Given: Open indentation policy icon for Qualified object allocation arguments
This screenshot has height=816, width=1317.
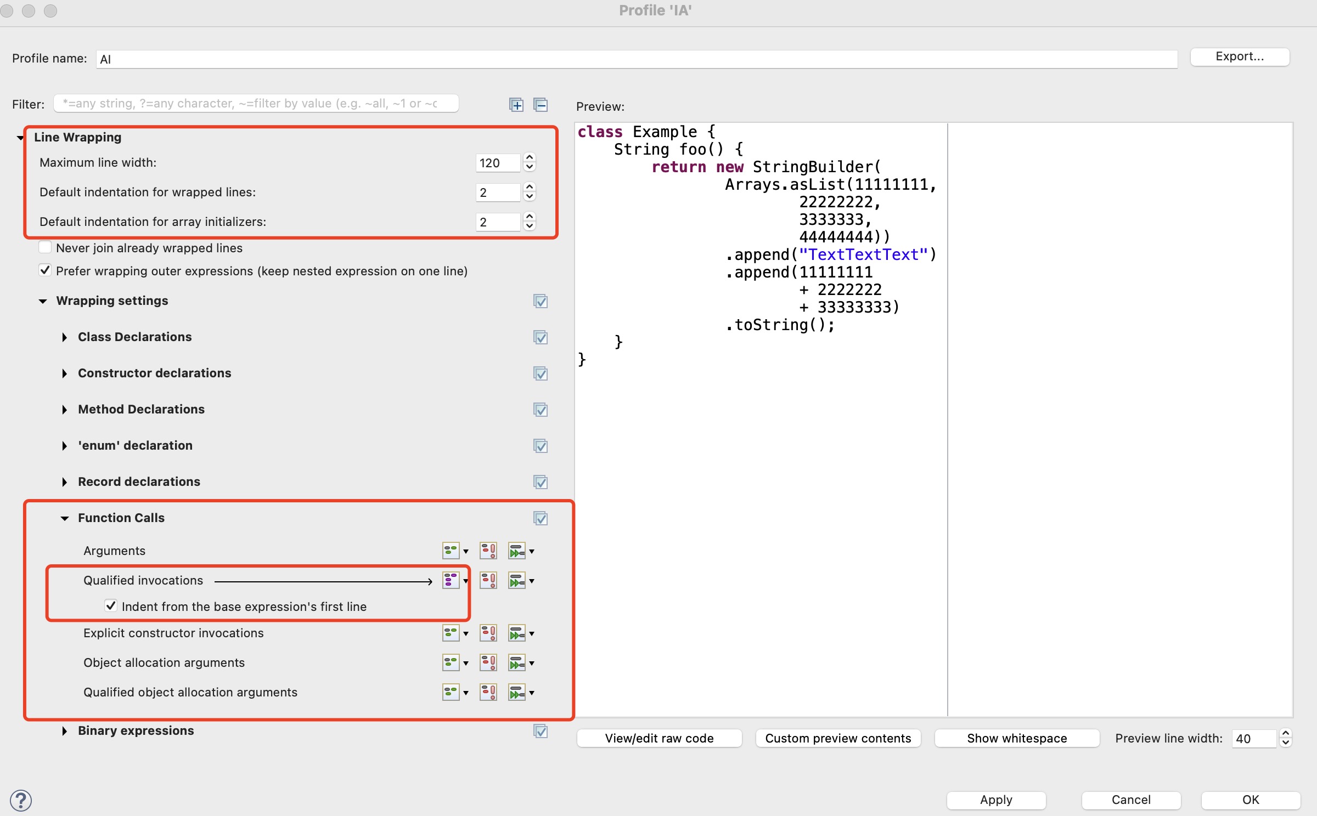Looking at the screenshot, I should click(517, 693).
